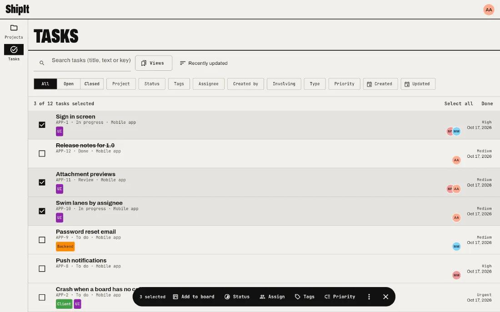Select the Tasks checkmark icon in sidebar

pyautogui.click(x=14, y=49)
